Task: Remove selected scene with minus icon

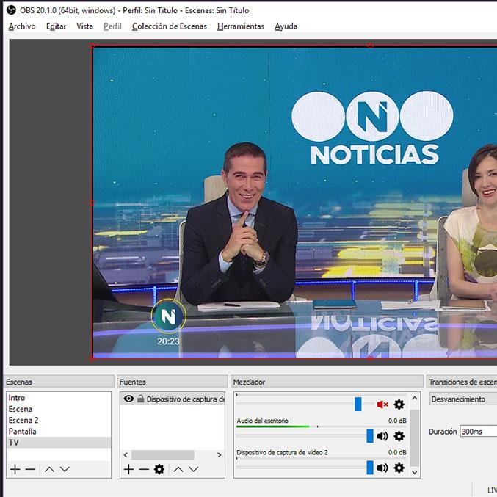Action: (30, 469)
